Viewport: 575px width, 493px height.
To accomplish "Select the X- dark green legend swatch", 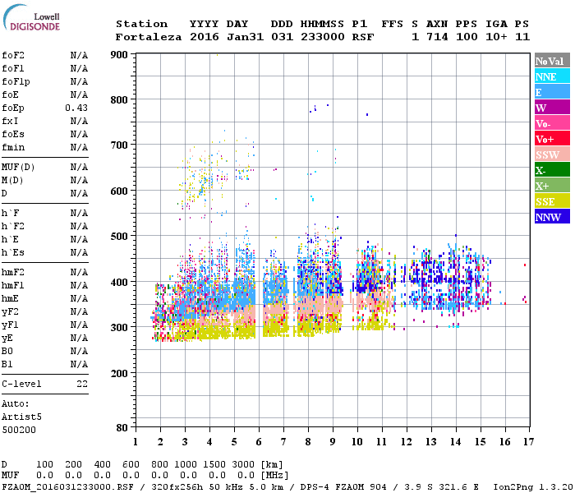I will click(552, 170).
